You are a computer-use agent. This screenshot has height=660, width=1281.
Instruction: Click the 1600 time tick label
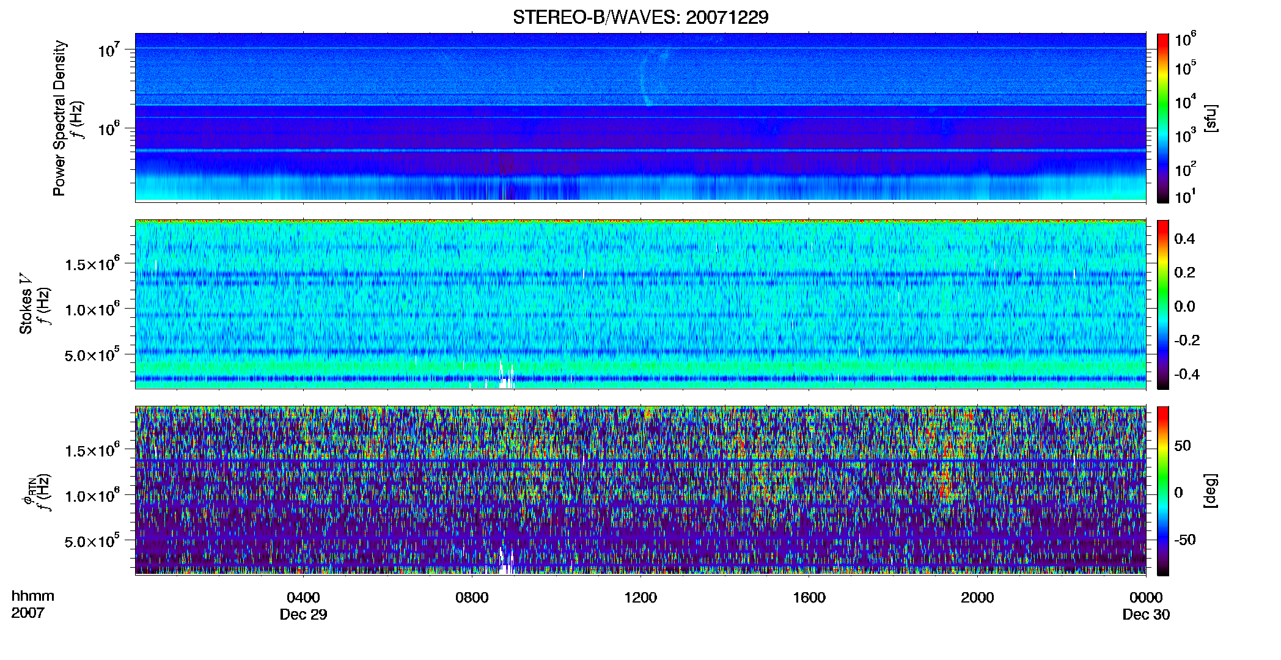point(809,598)
